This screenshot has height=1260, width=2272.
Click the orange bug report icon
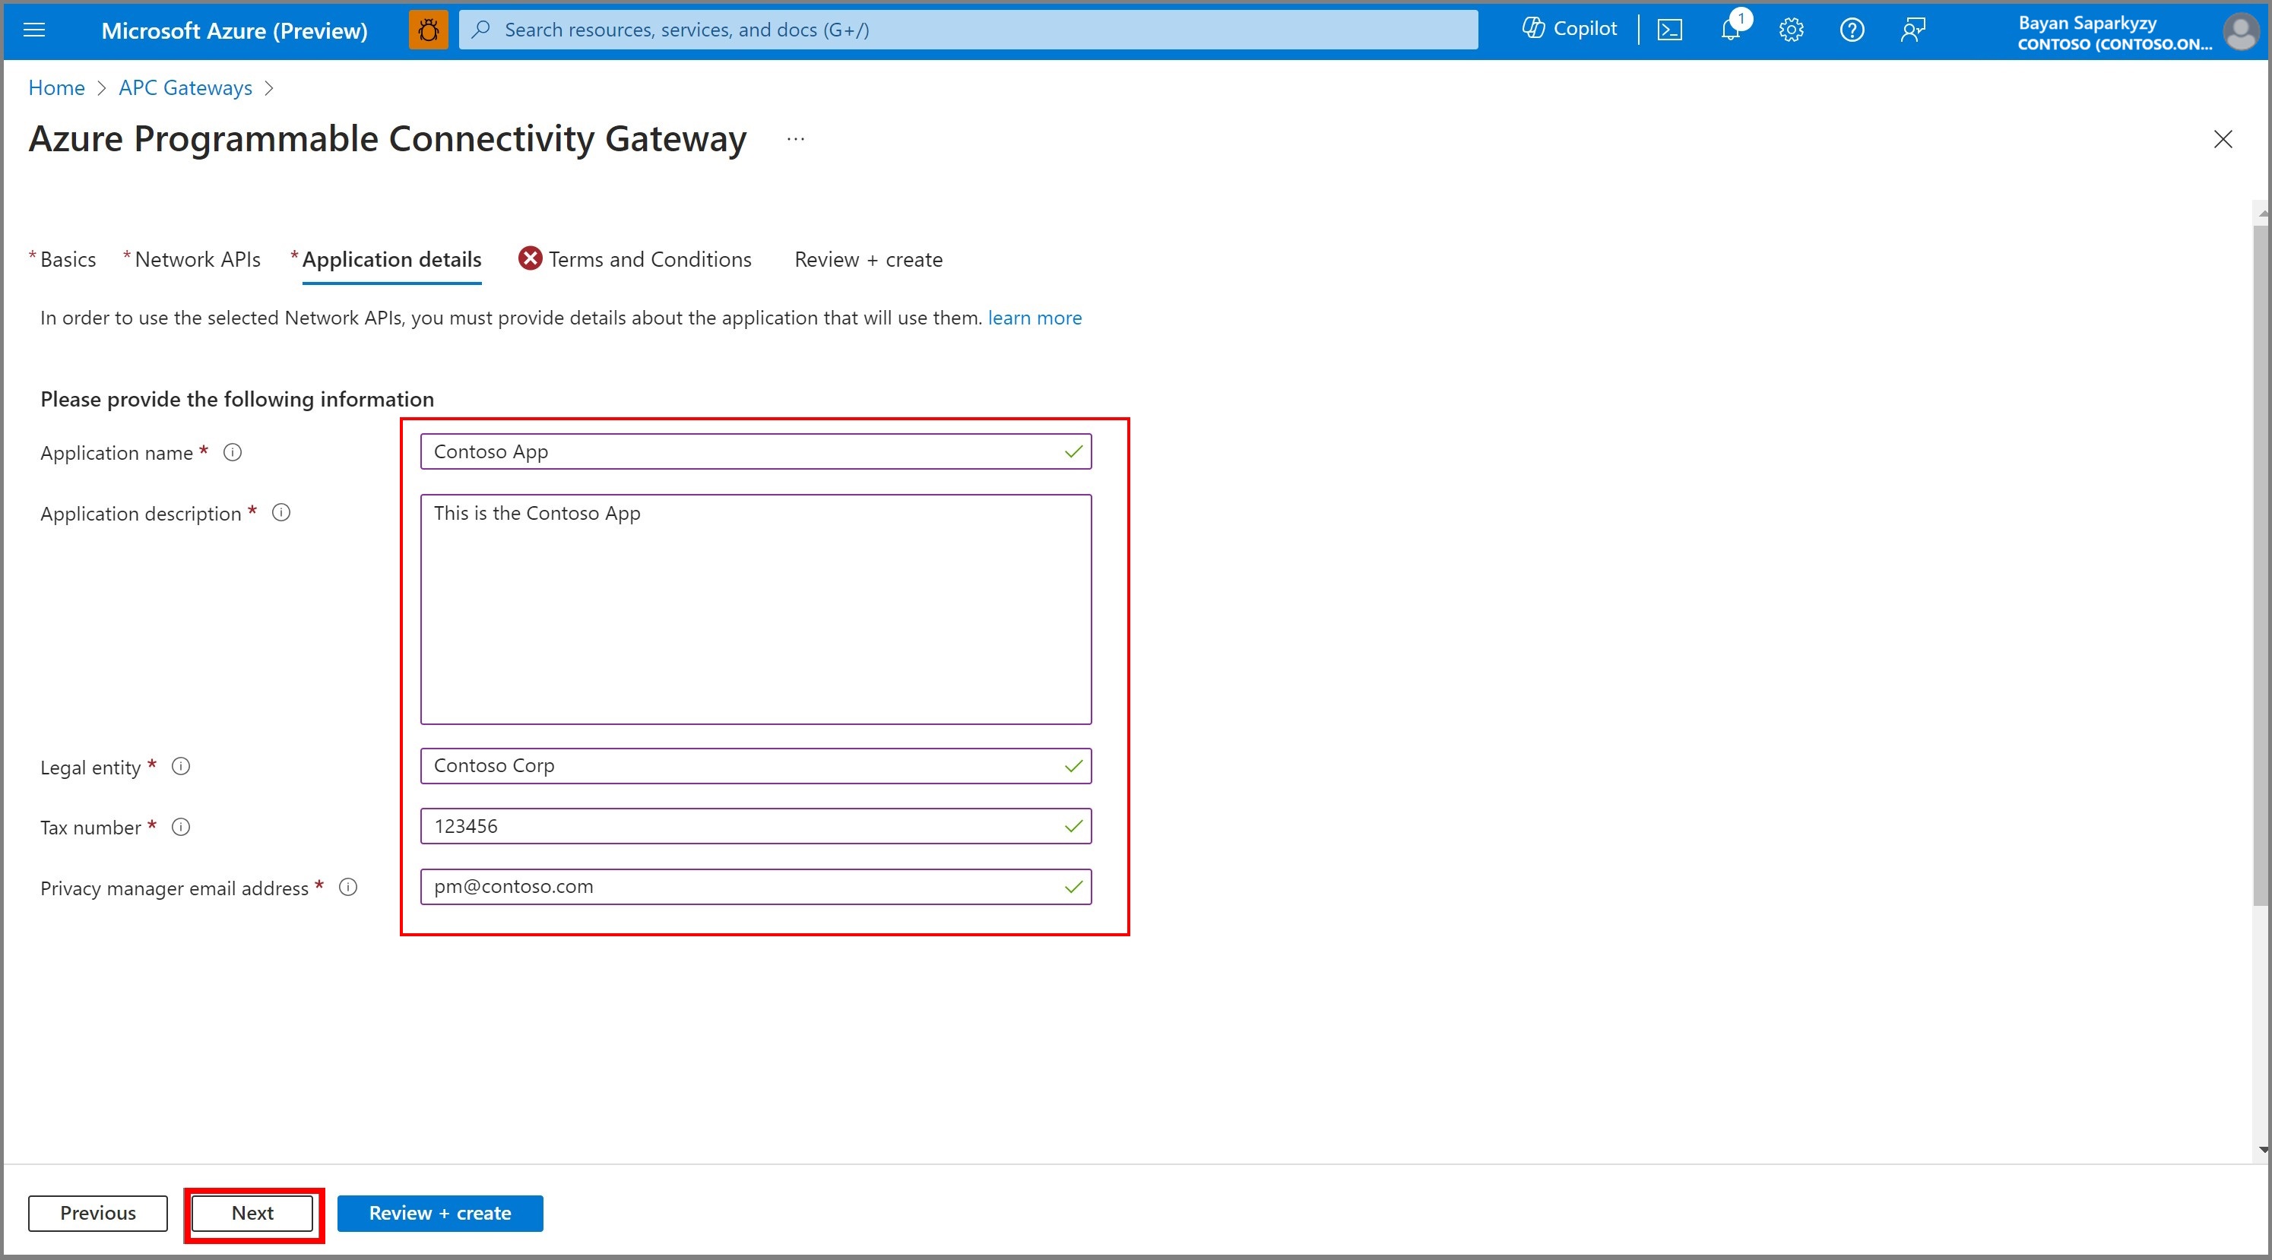coord(428,30)
